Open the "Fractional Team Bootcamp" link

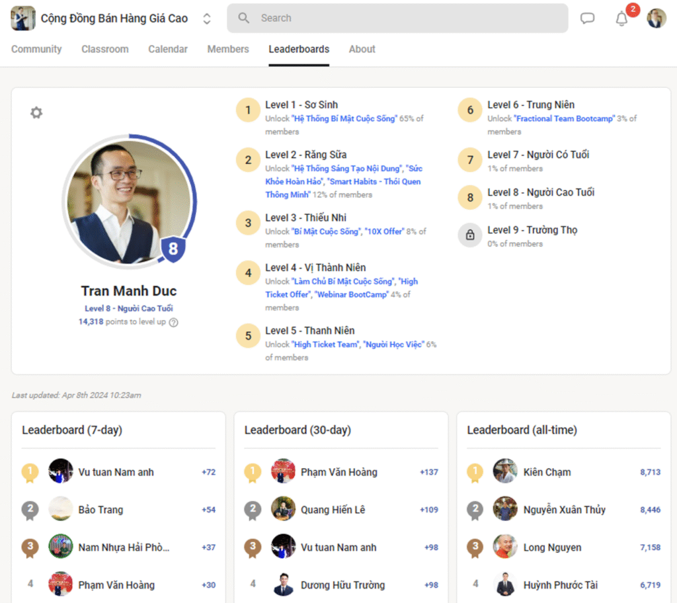click(565, 119)
